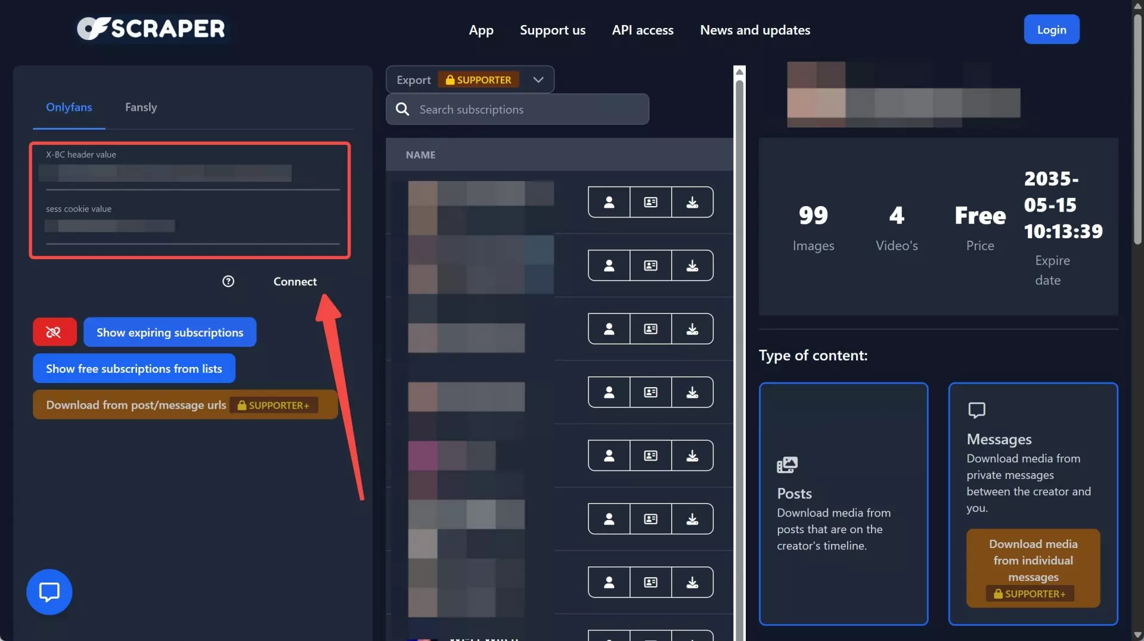Switch to the Fansly tab
The height and width of the screenshot is (641, 1144).
click(141, 107)
